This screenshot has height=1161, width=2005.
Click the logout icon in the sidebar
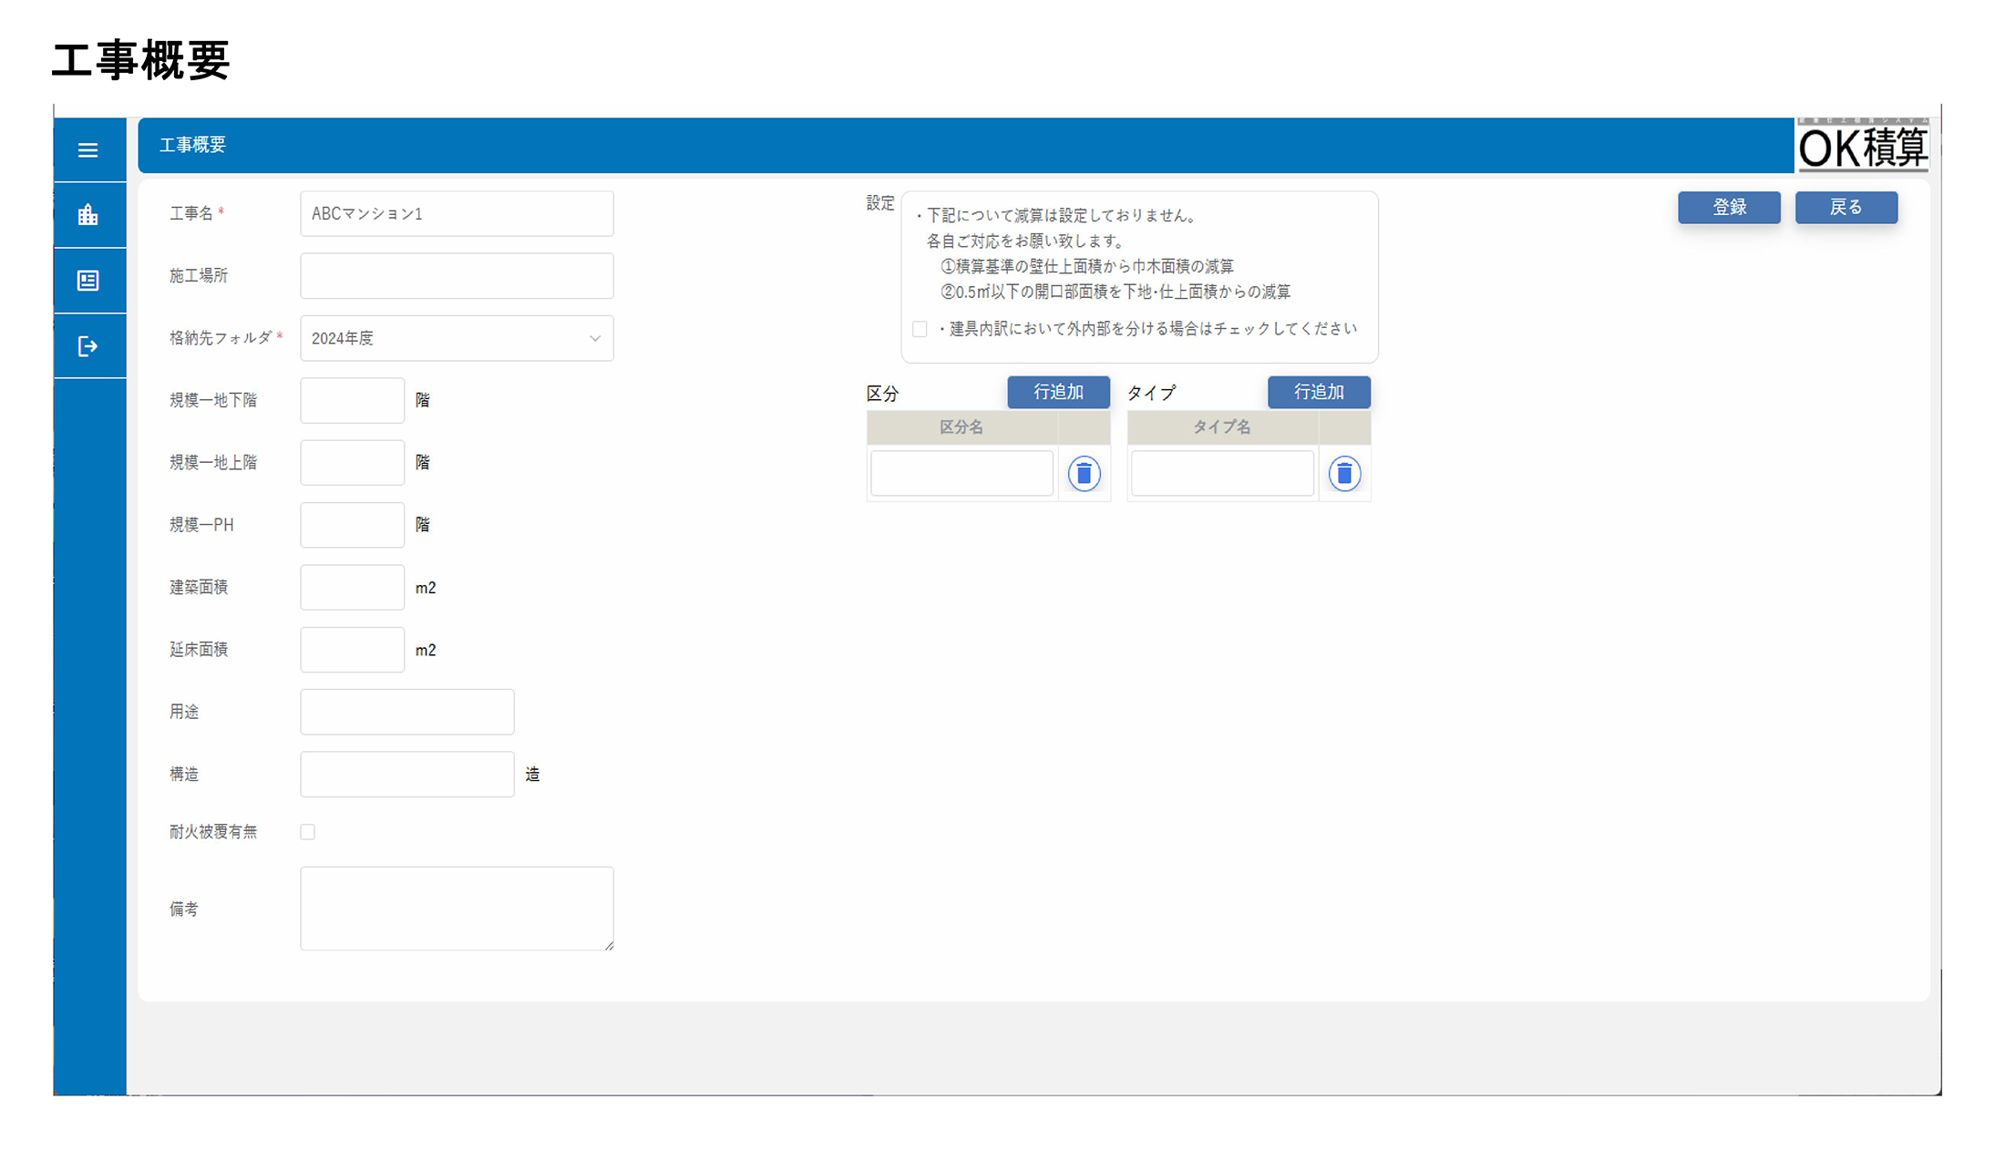(x=87, y=346)
